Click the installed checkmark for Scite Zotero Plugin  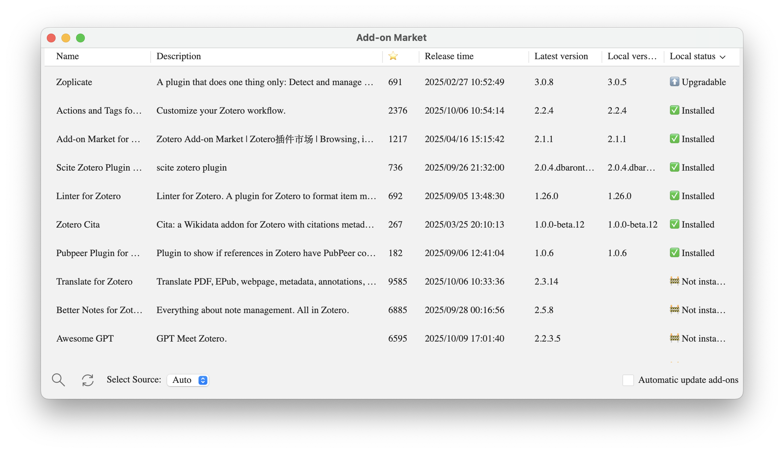click(674, 167)
